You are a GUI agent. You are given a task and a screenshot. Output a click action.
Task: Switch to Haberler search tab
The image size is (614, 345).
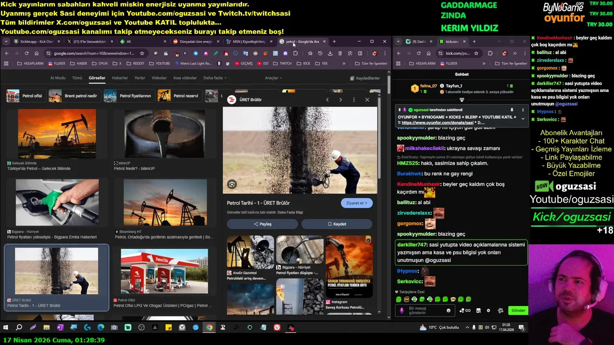120,78
